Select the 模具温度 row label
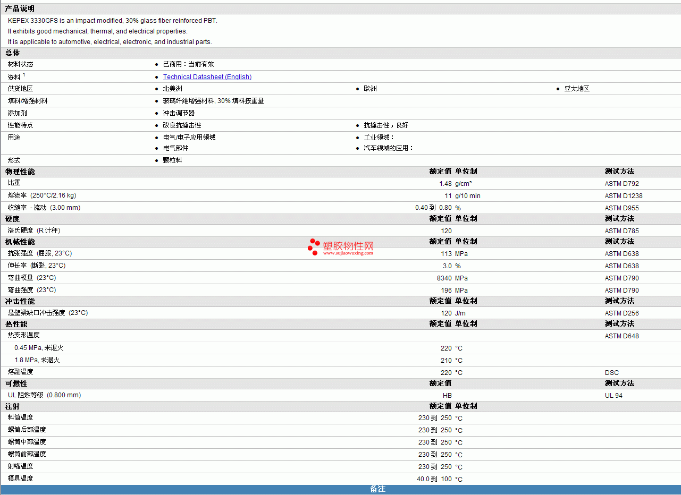Viewport: 681px width, 495px height. pos(20,479)
